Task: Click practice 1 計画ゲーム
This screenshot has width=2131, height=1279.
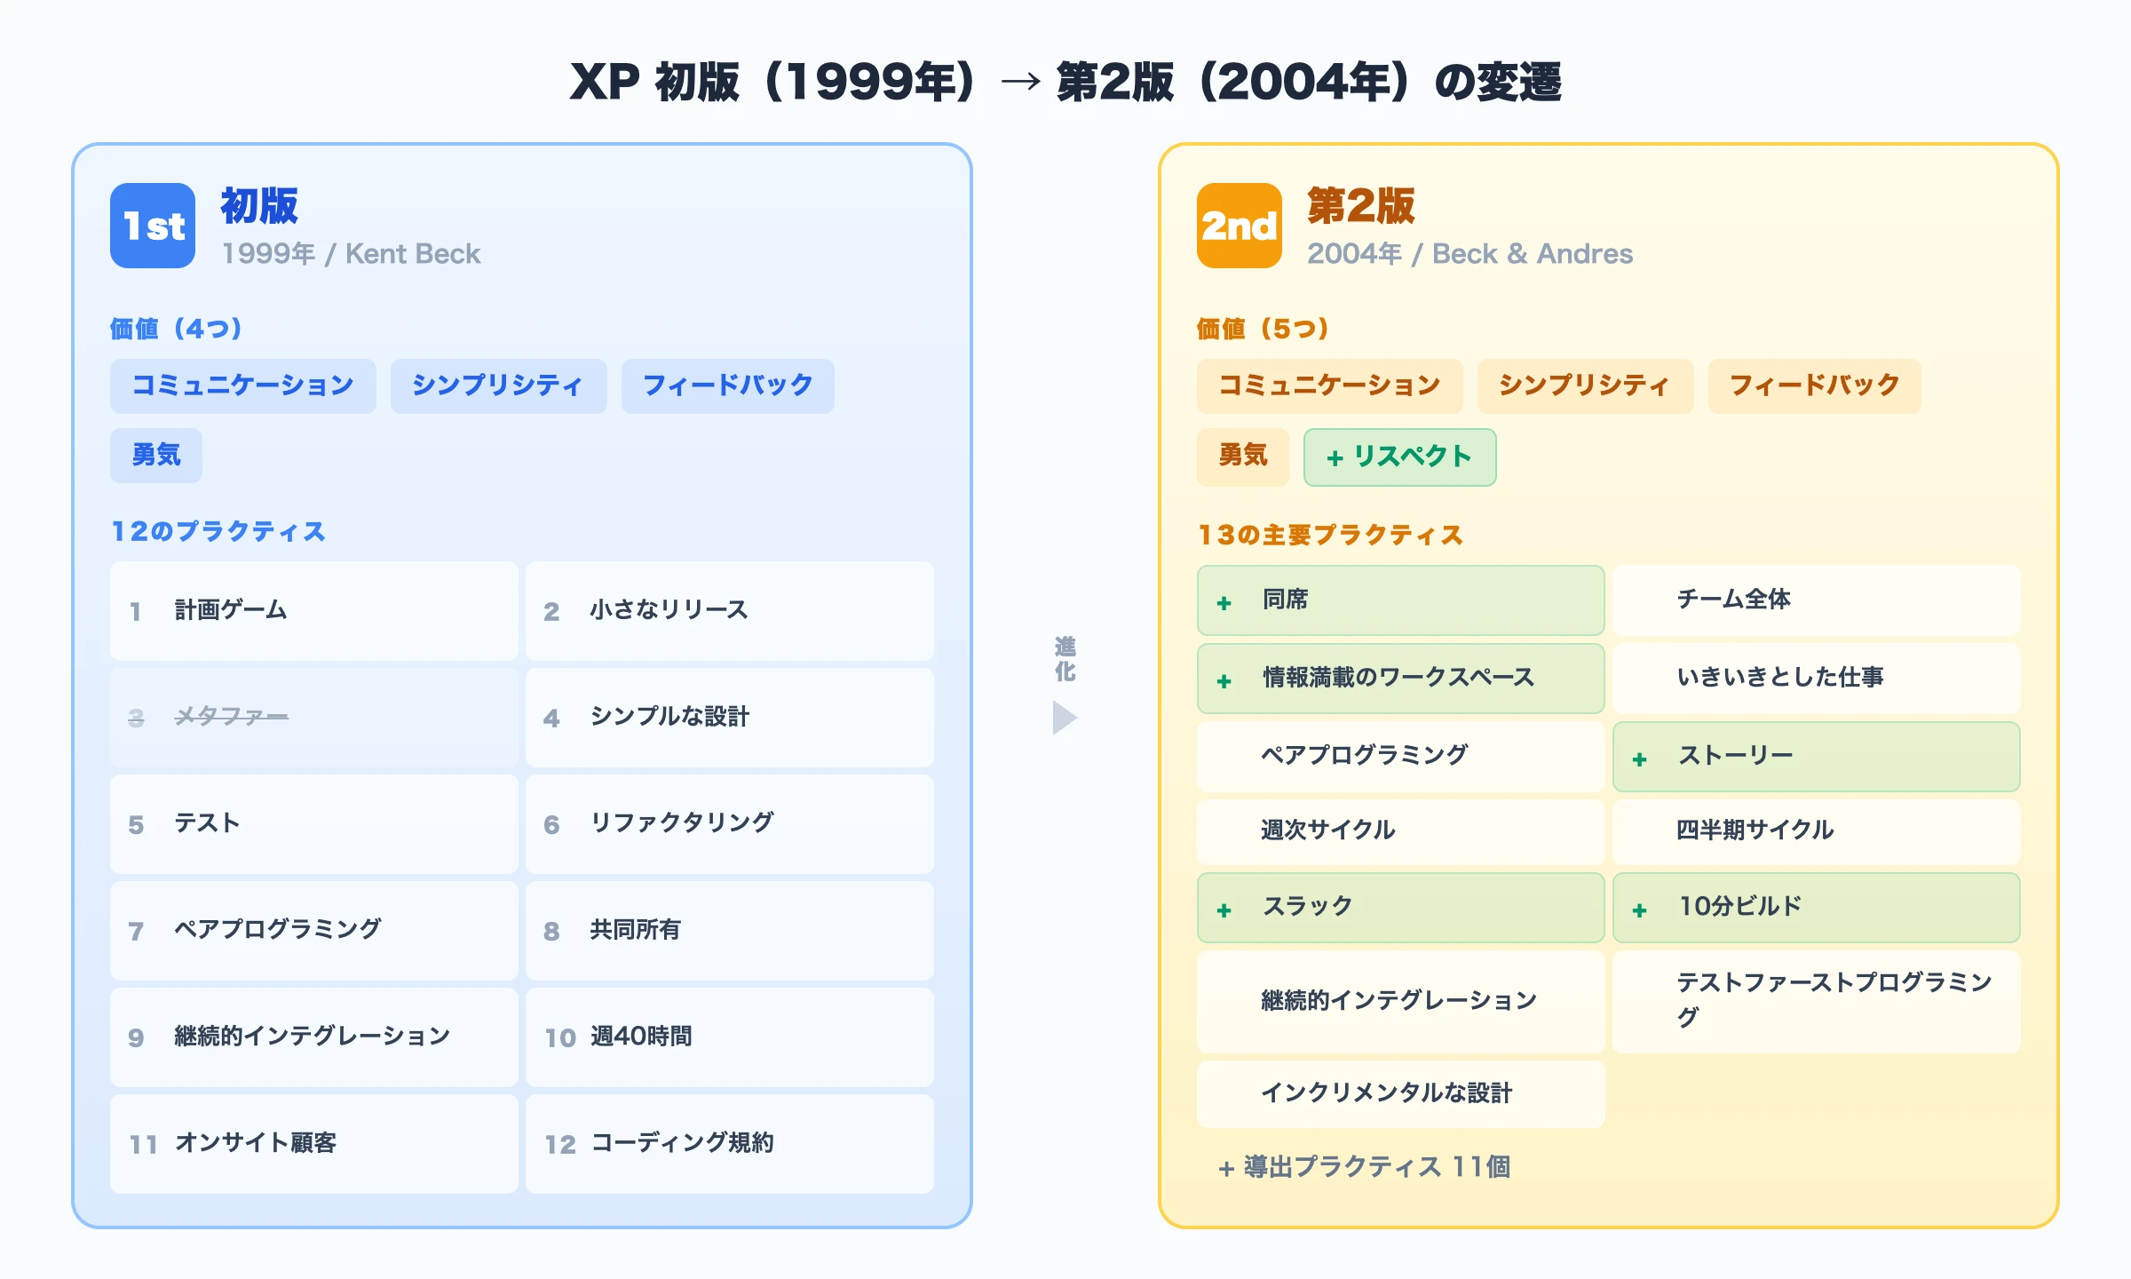Action: [314, 610]
